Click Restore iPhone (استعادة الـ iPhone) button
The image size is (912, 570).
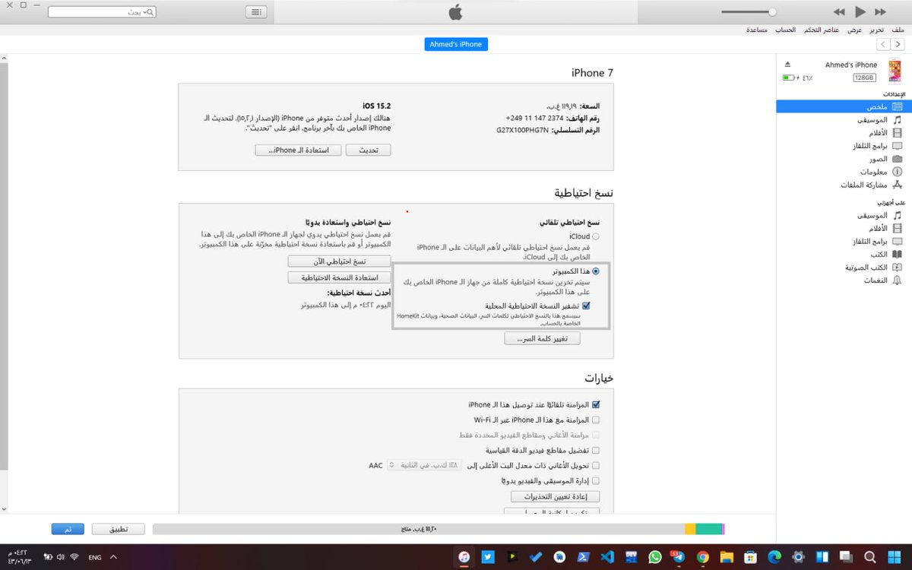tap(298, 150)
